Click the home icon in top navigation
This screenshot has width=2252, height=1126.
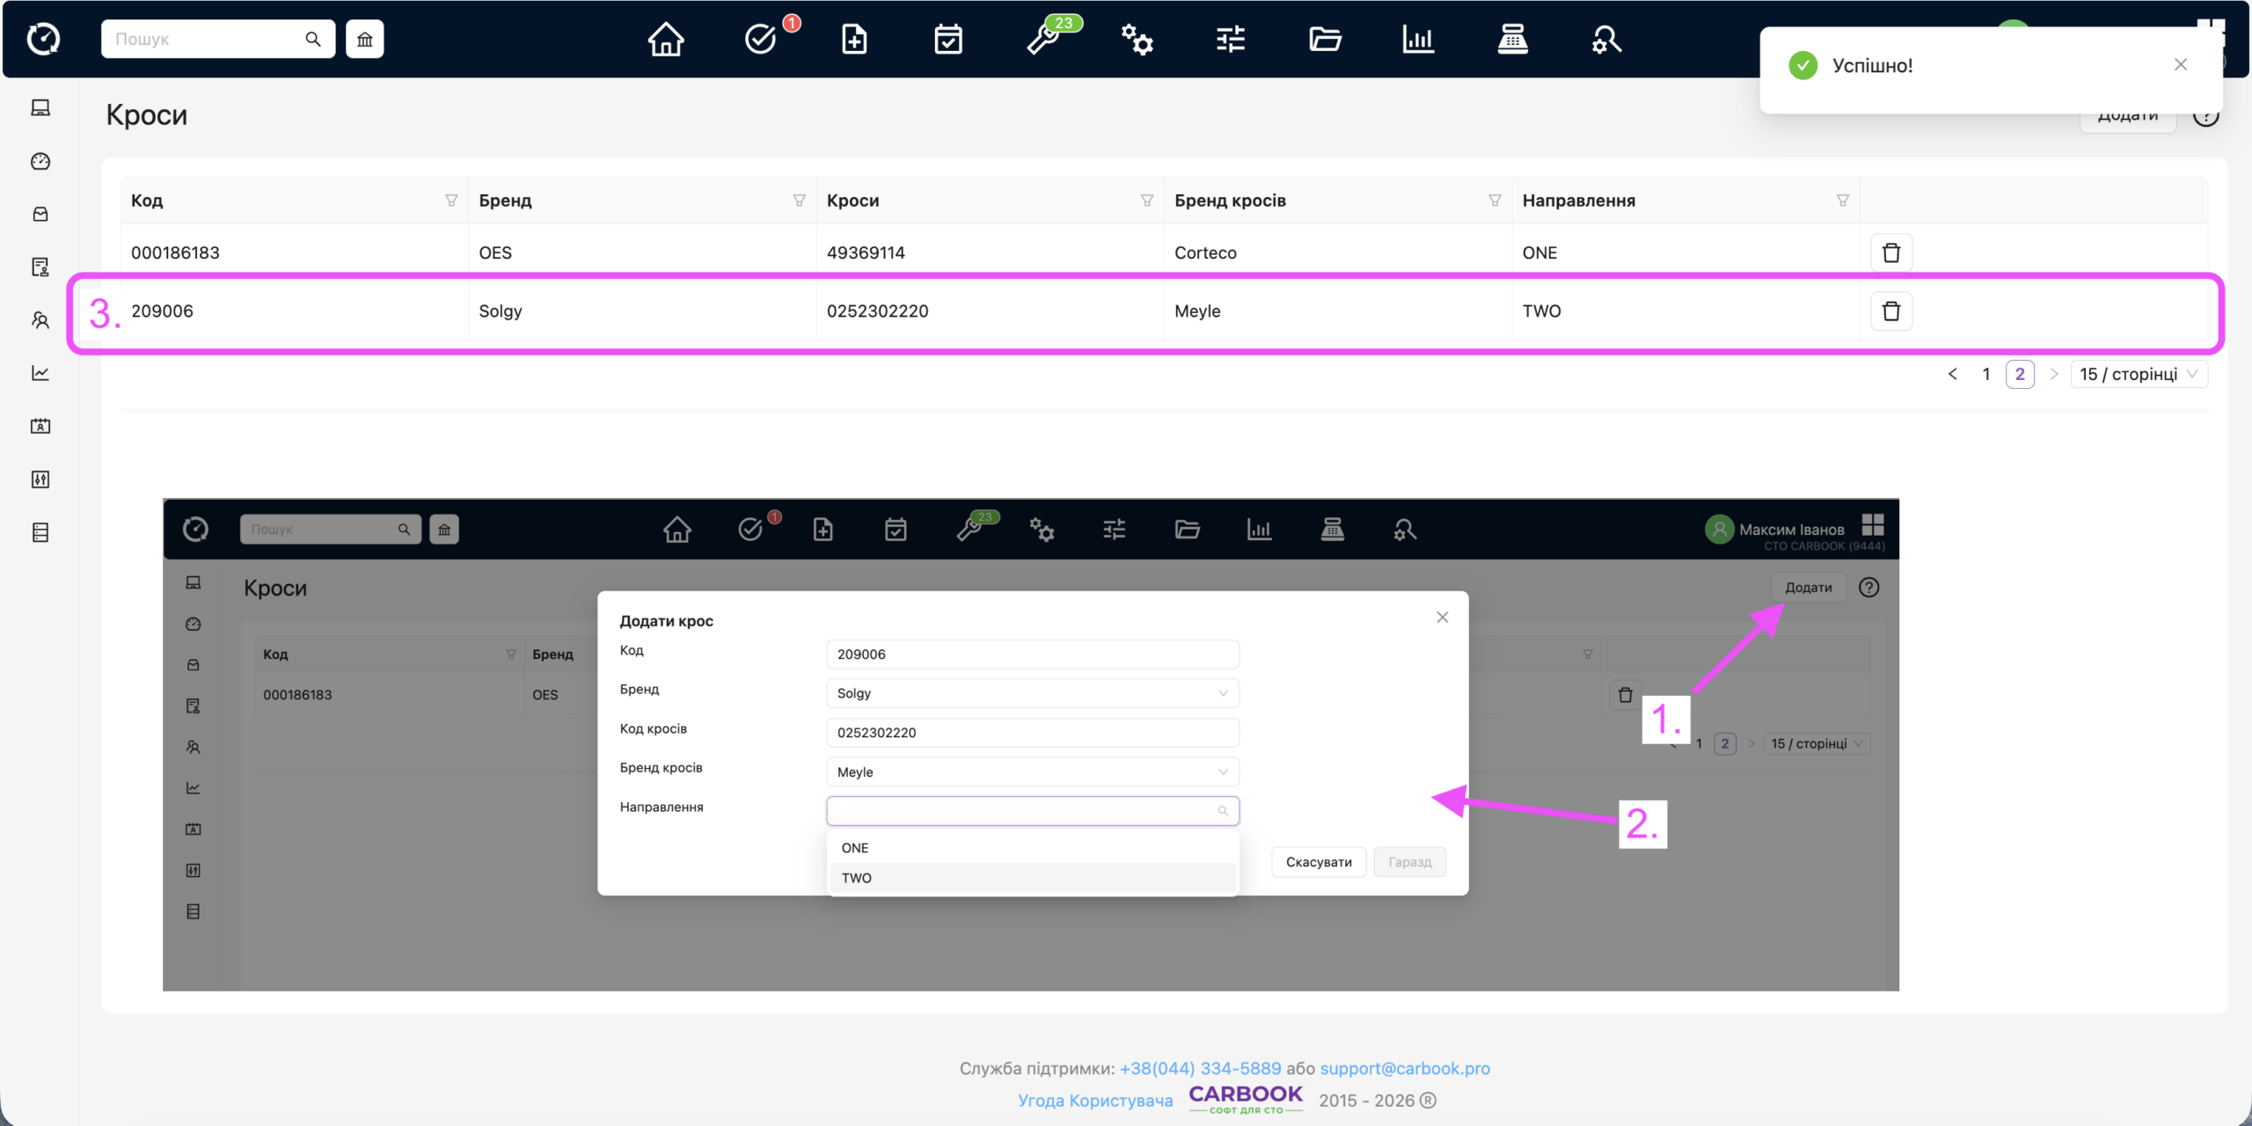pos(666,40)
